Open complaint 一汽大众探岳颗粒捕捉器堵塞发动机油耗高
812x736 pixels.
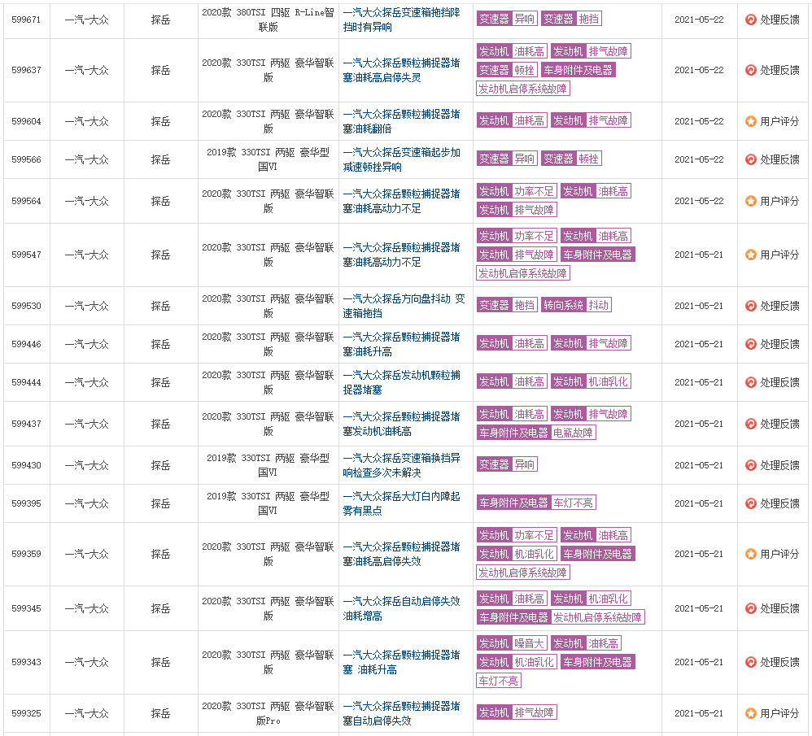pyautogui.click(x=401, y=424)
